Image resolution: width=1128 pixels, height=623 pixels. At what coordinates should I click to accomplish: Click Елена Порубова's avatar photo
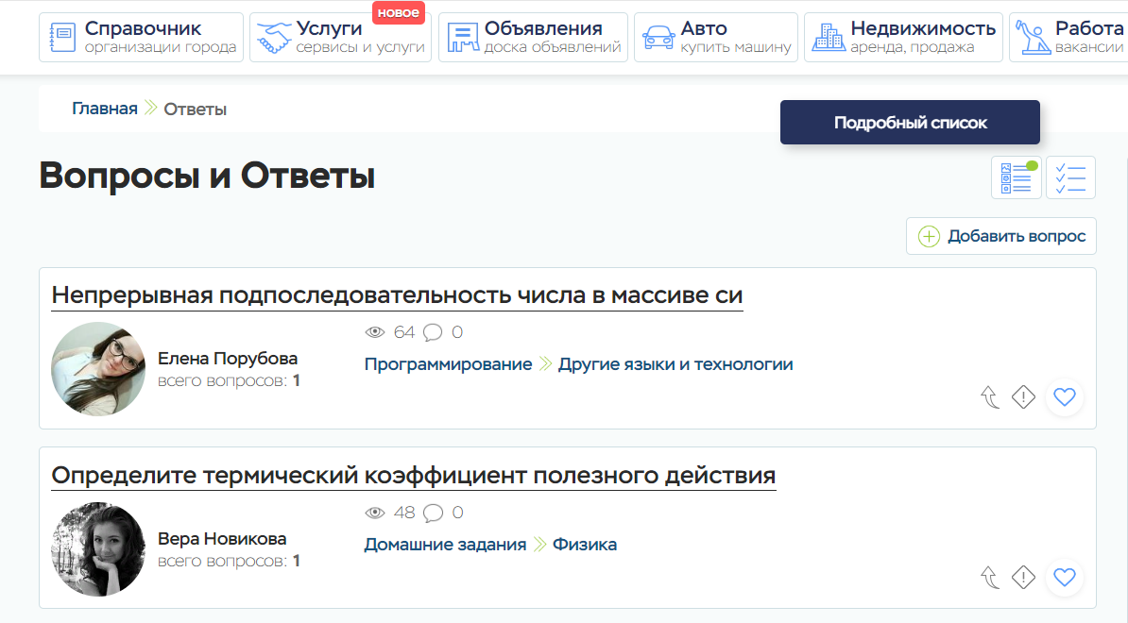98,369
